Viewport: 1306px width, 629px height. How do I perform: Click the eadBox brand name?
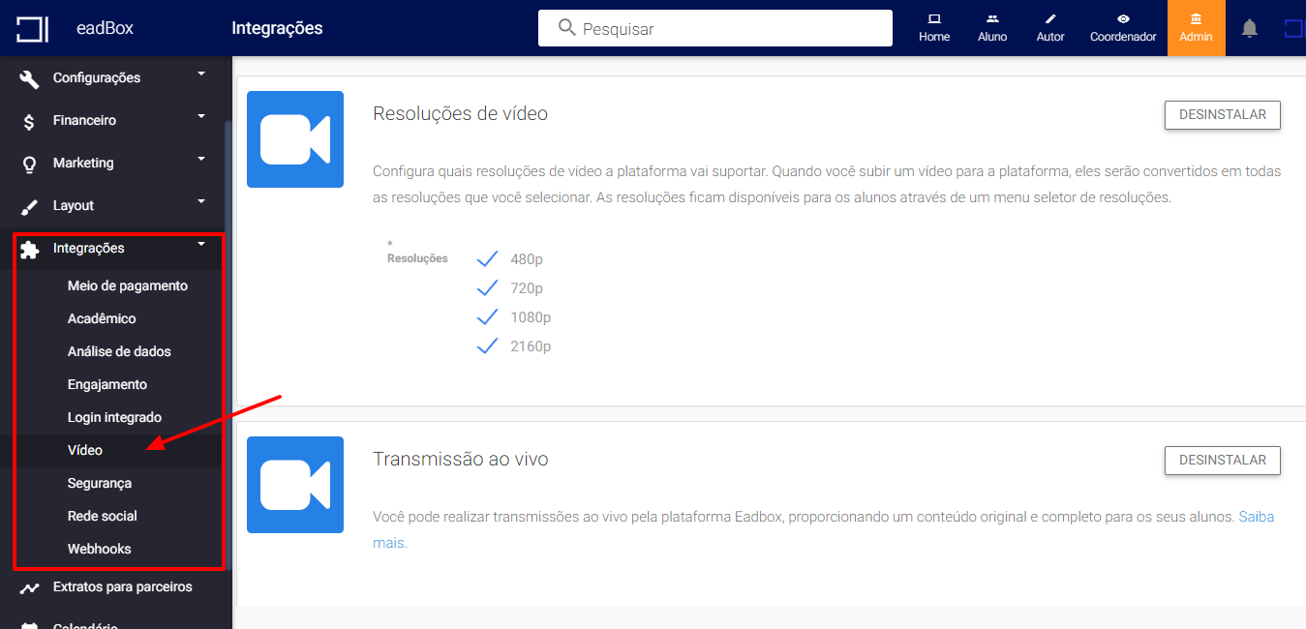tap(105, 28)
